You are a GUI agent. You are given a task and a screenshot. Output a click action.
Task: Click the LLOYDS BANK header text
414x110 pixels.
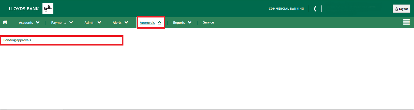click(x=24, y=9)
